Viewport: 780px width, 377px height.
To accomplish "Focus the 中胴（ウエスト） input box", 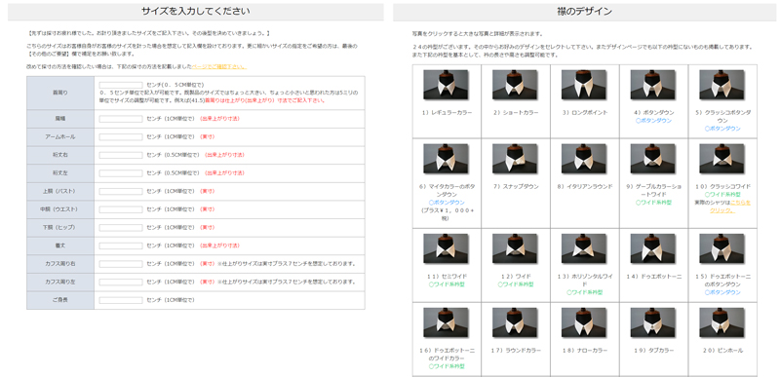I will 120,209.
